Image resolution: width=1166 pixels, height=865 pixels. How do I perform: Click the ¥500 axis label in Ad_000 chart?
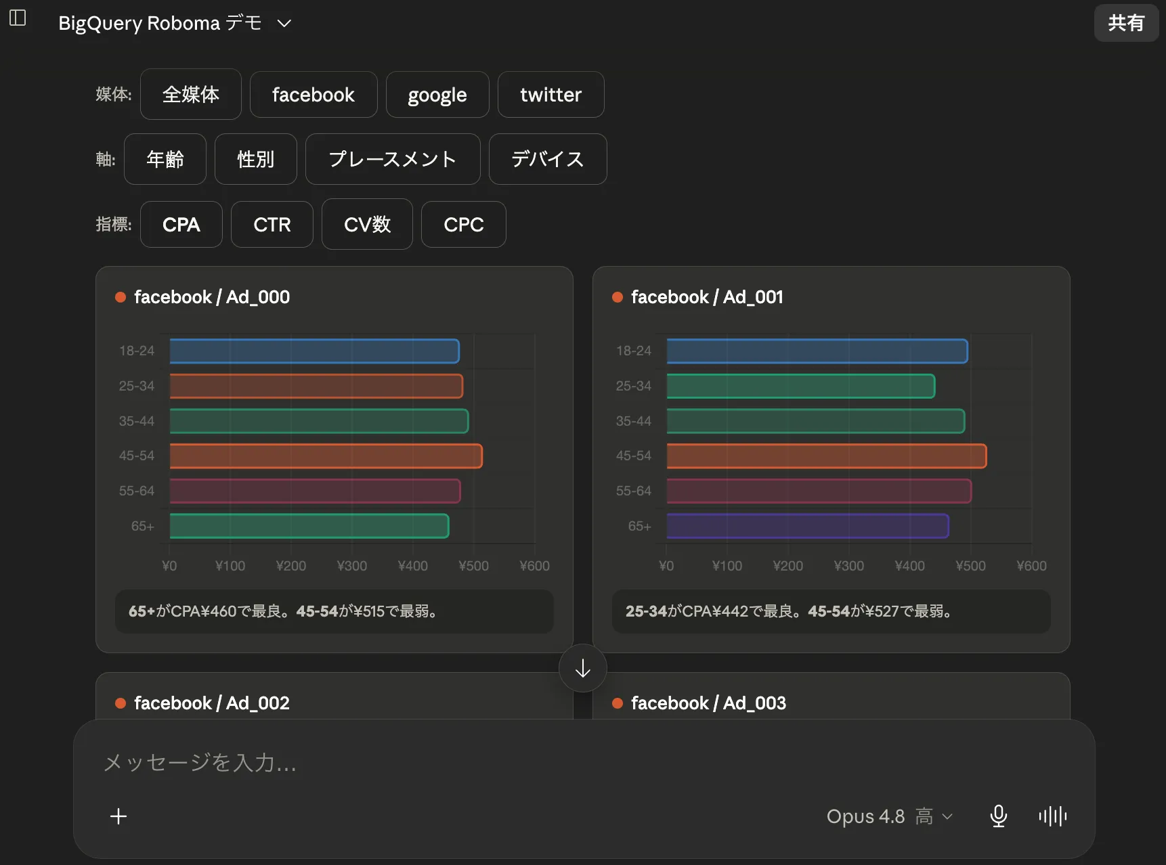point(473,566)
